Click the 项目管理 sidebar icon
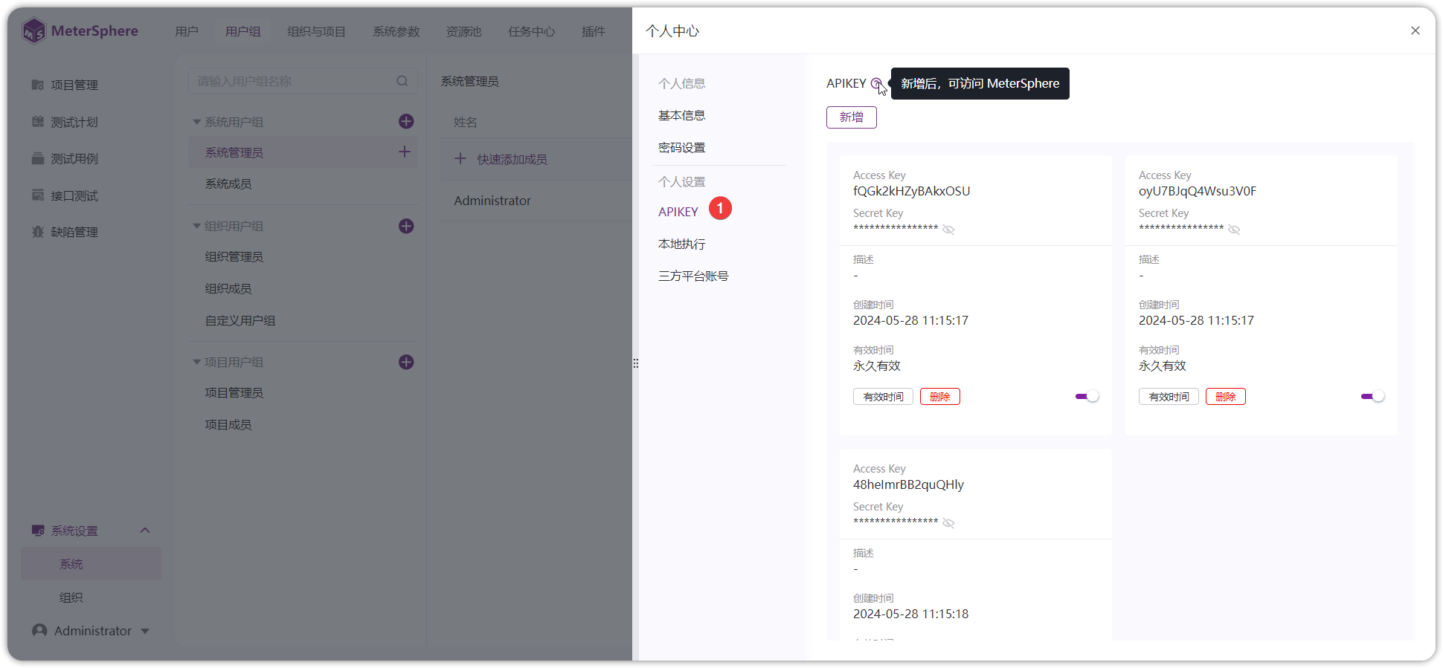The image size is (1443, 668). 38,85
